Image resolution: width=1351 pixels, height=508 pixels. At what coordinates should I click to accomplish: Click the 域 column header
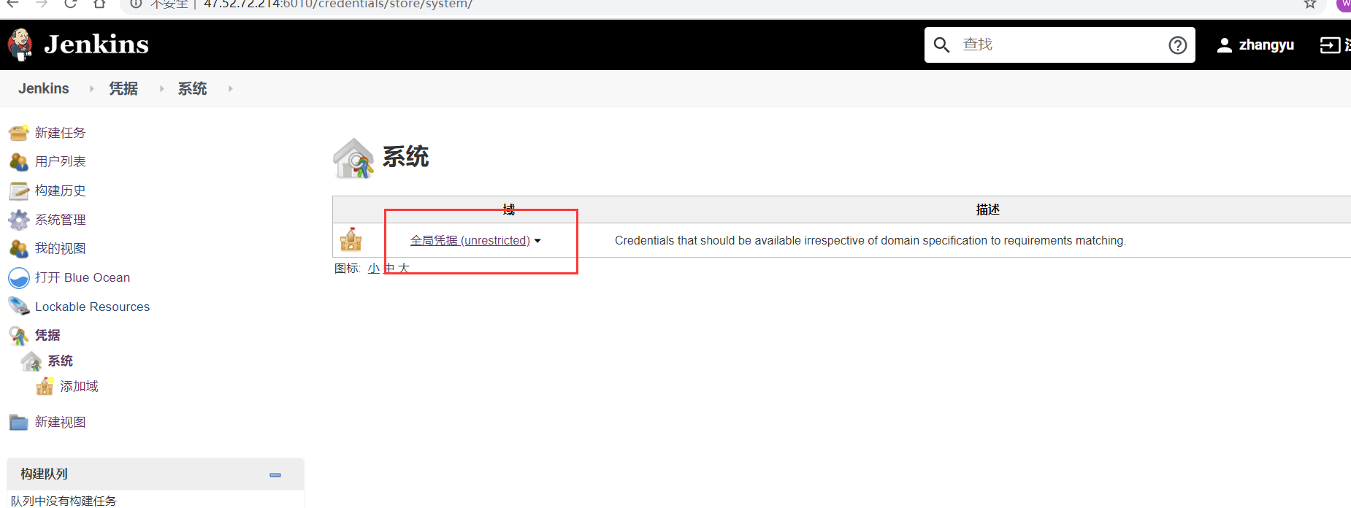pyautogui.click(x=509, y=209)
